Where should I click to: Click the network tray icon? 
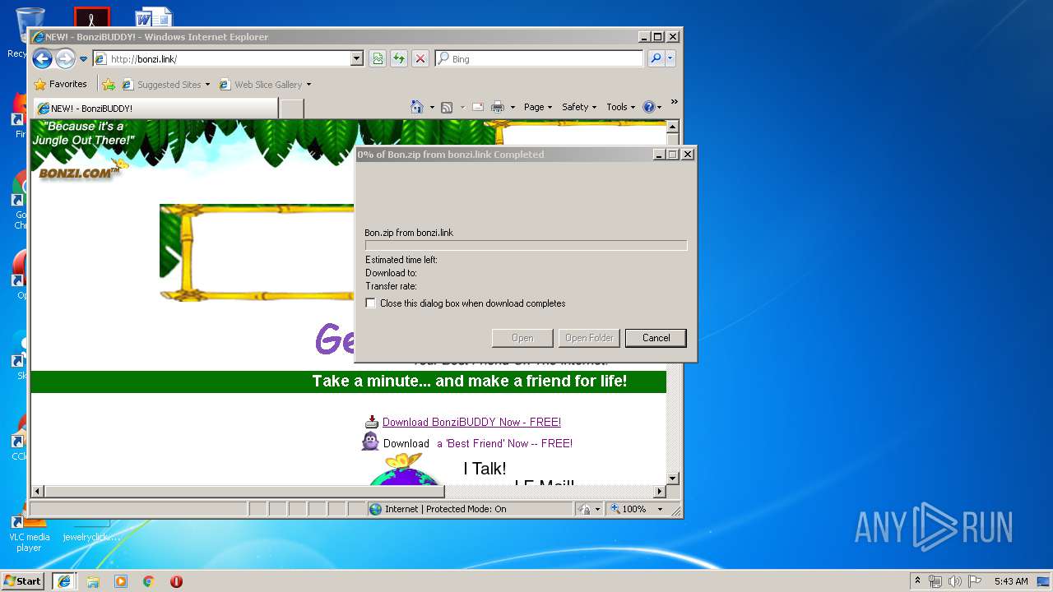tap(935, 581)
